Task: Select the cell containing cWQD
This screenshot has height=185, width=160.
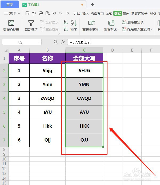Action: tap(47, 98)
